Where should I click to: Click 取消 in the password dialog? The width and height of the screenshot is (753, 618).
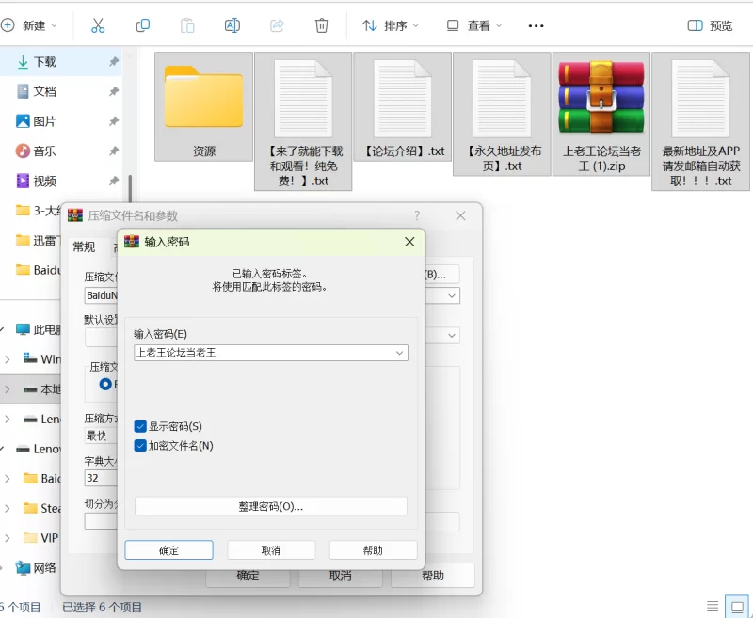pyautogui.click(x=271, y=550)
